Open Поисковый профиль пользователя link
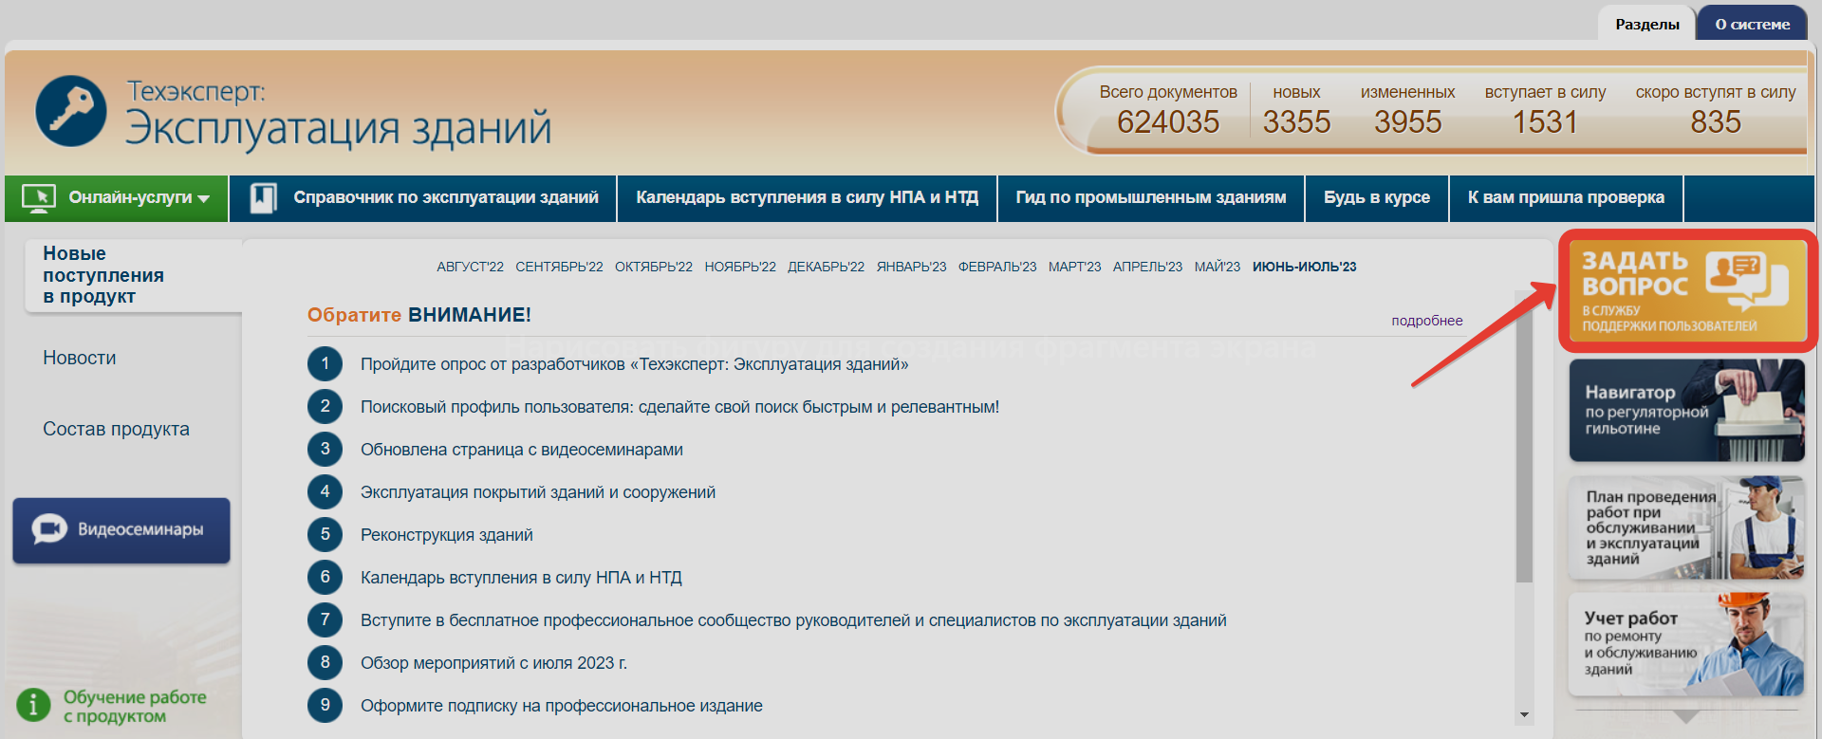The height and width of the screenshot is (739, 1822). [x=679, y=407]
